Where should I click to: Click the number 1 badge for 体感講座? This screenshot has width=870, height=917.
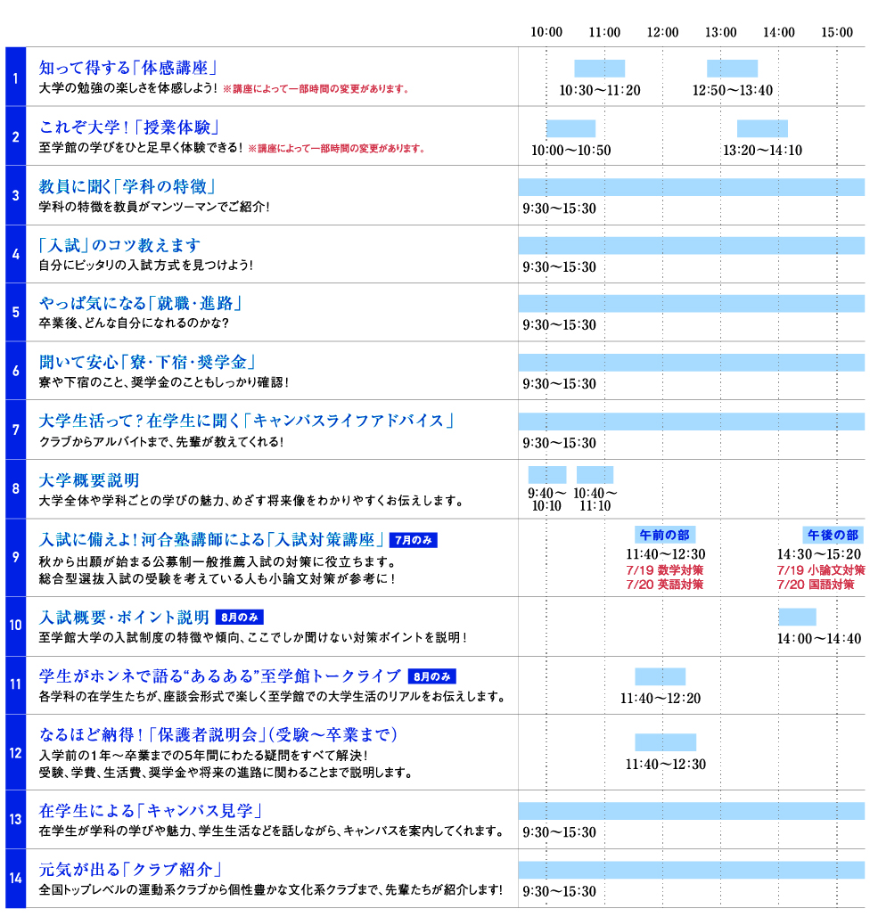[15, 77]
